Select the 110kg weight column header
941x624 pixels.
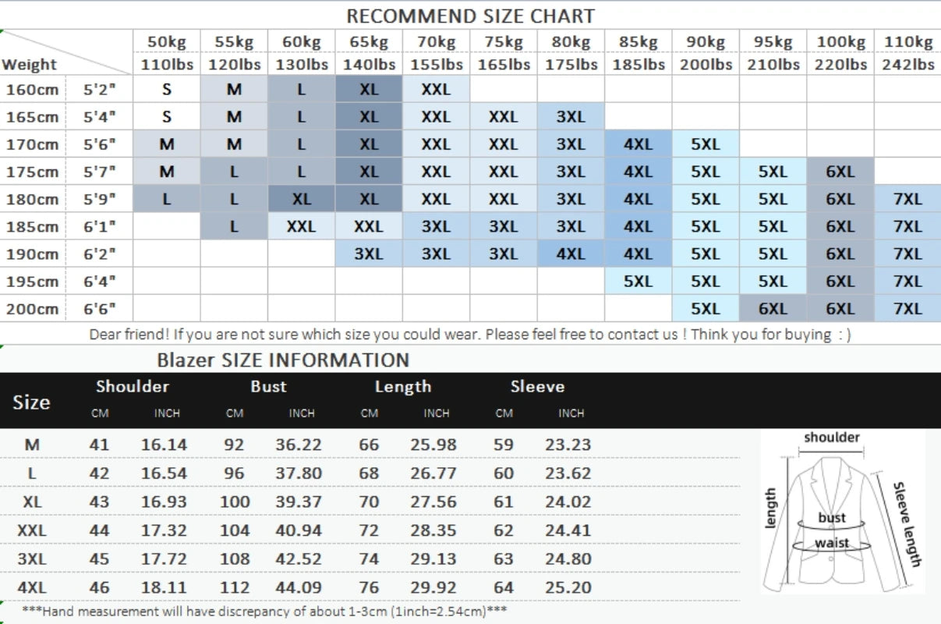point(907,42)
